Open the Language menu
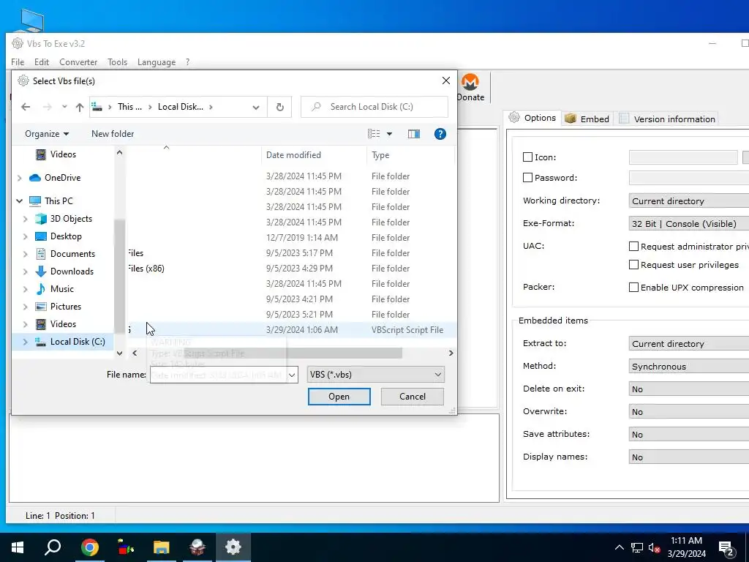This screenshot has width=749, height=562. point(157,62)
